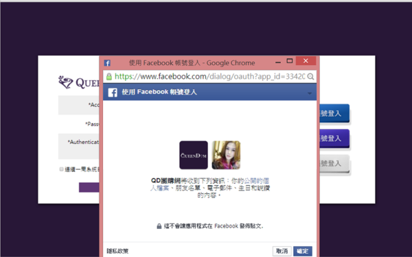The width and height of the screenshot is (412, 257).
Task: Open the dropdown arrow in the Facebook header
Action: pyautogui.click(x=310, y=93)
